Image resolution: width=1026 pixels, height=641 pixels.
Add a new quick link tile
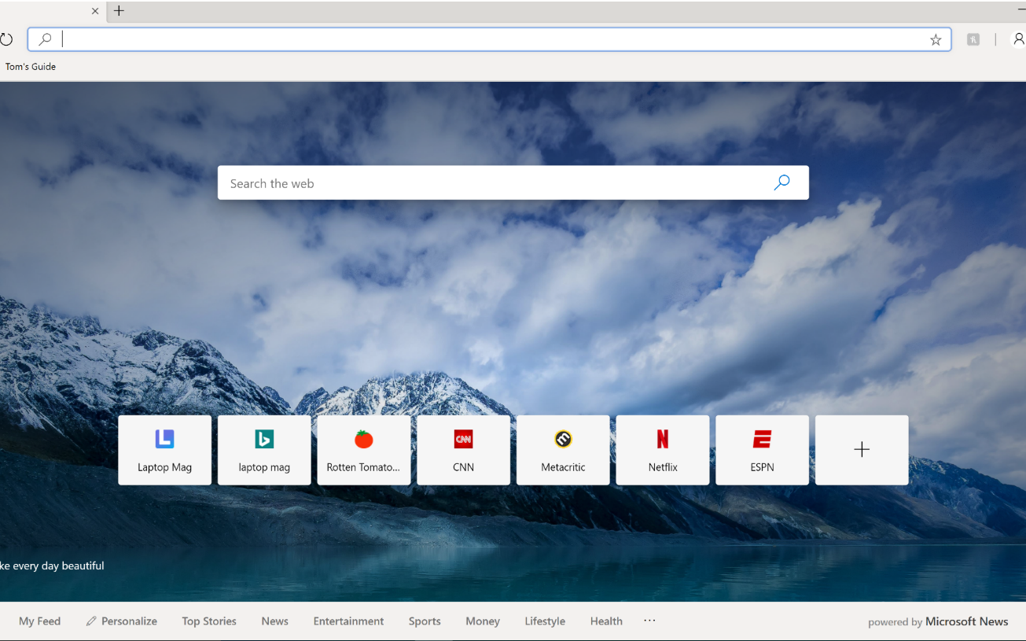(862, 450)
